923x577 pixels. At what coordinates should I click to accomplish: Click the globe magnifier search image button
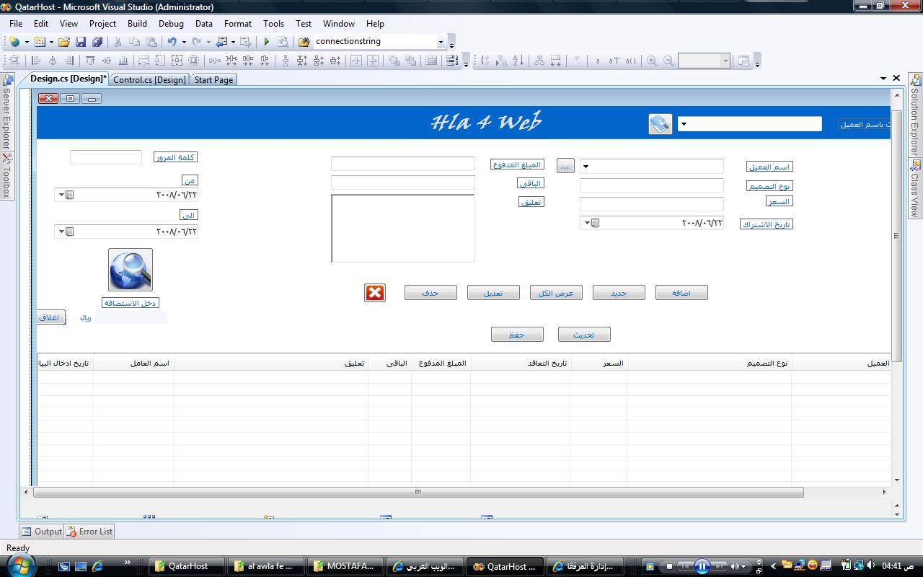tap(131, 270)
